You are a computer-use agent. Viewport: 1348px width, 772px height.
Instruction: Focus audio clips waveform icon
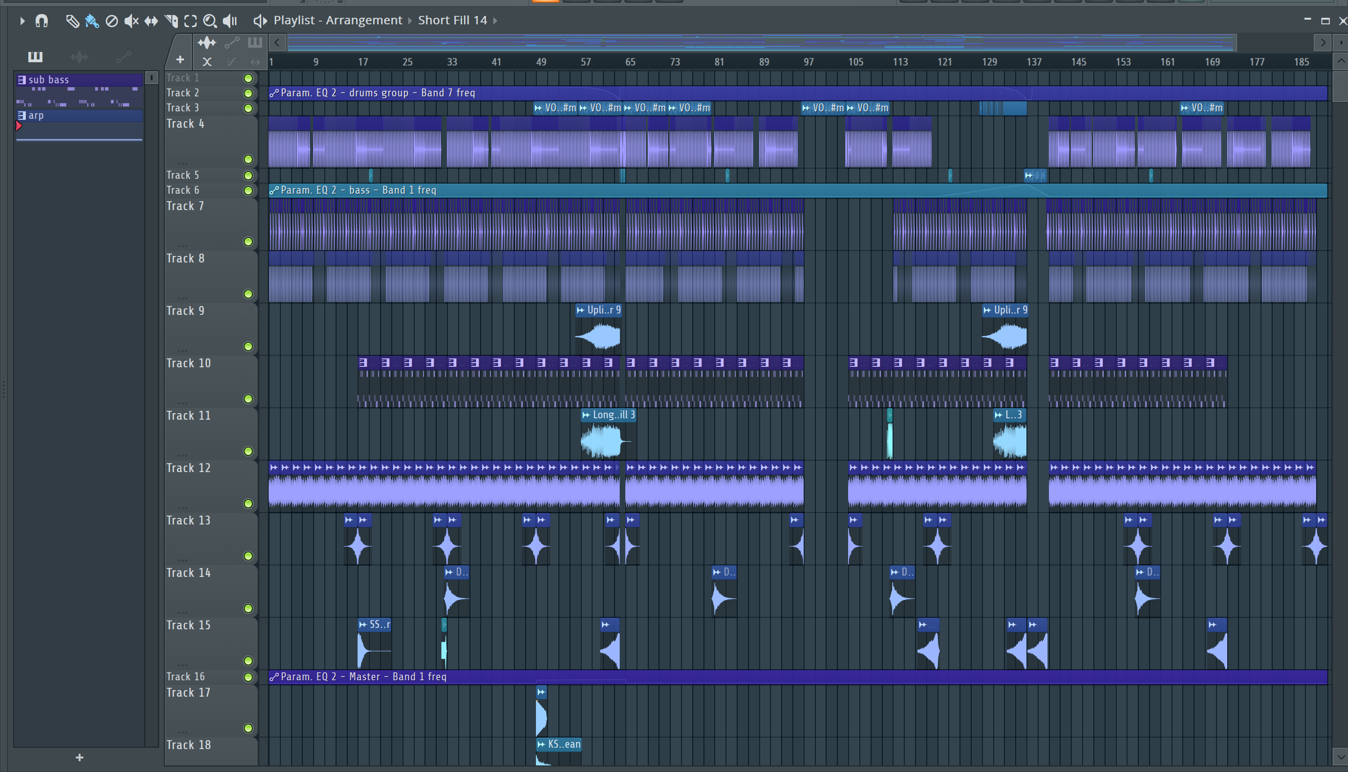(x=207, y=43)
